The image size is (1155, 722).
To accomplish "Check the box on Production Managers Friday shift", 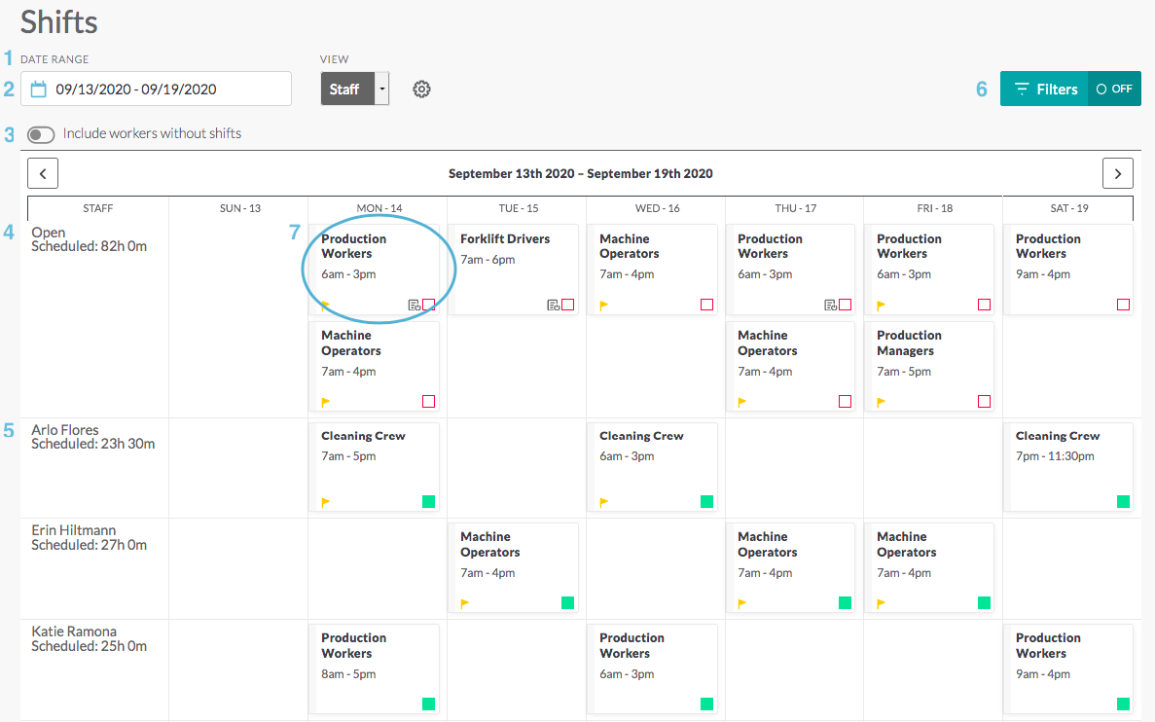I will click(x=984, y=402).
